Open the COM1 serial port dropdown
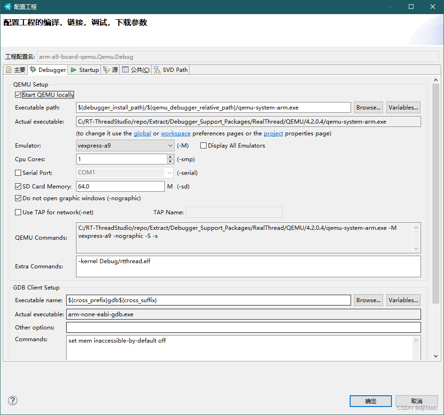 tap(169, 172)
